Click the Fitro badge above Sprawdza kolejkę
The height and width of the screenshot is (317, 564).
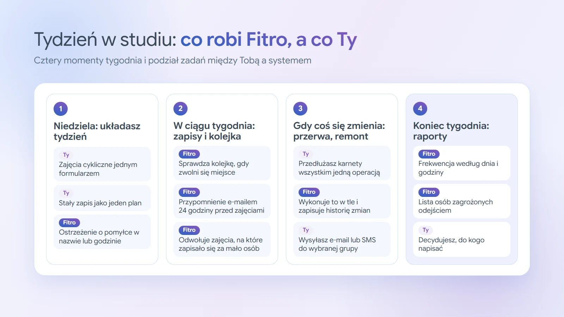click(x=189, y=154)
